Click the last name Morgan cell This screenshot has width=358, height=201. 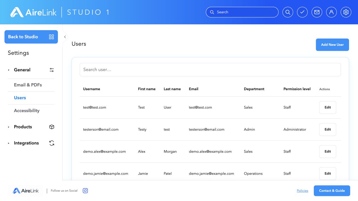tap(170, 152)
